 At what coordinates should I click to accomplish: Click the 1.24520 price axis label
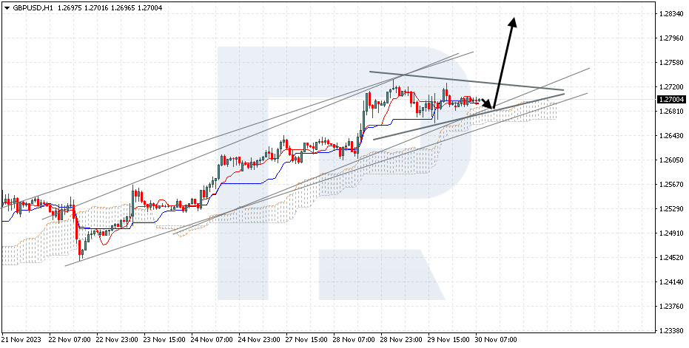pos(669,258)
